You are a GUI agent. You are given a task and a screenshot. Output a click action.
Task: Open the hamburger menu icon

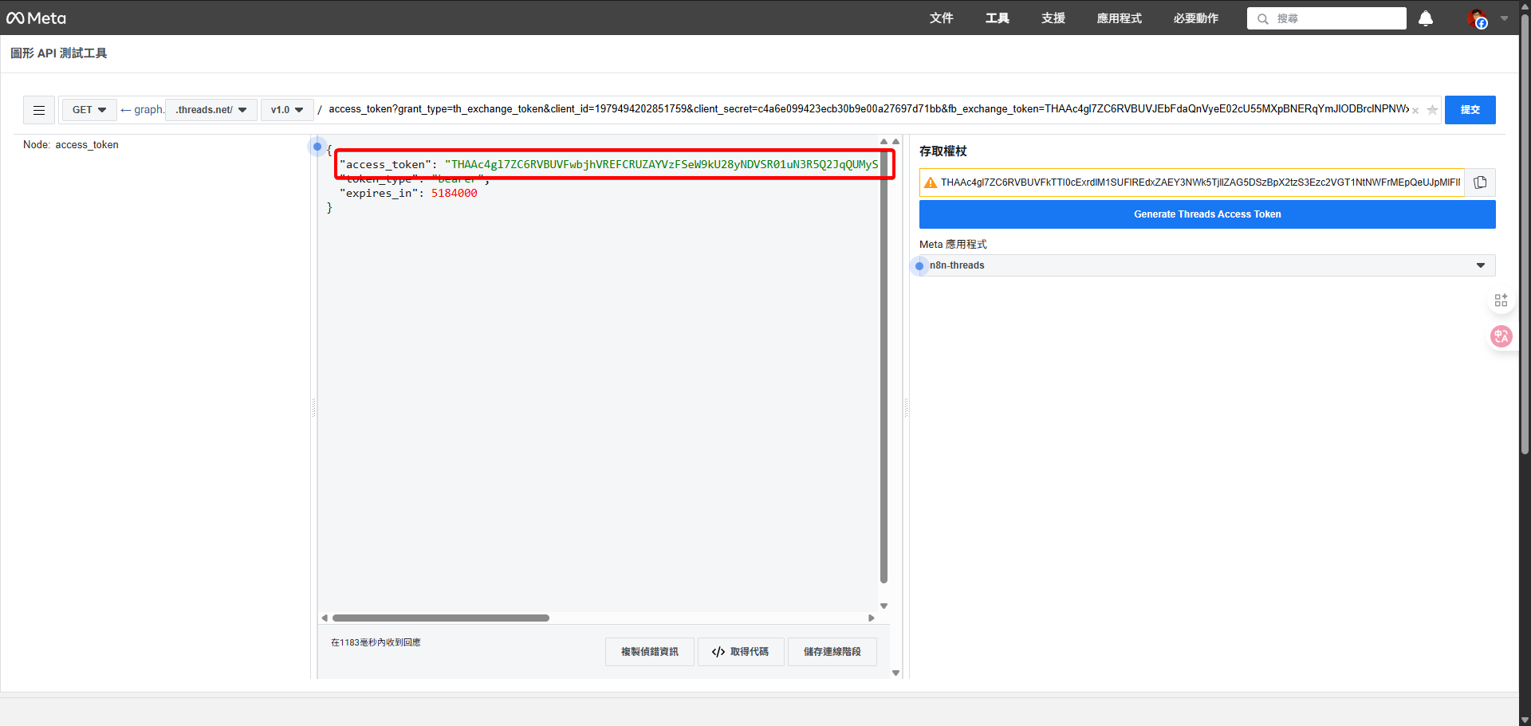pos(38,110)
